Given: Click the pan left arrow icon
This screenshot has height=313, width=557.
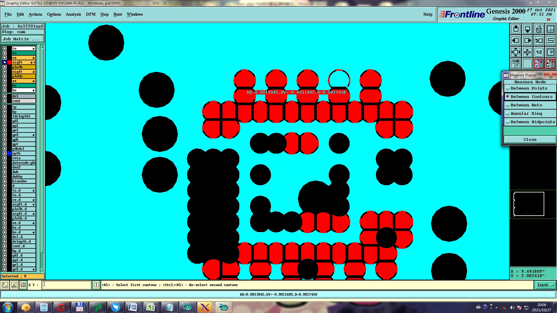Looking at the screenshot, I should 516,41.
